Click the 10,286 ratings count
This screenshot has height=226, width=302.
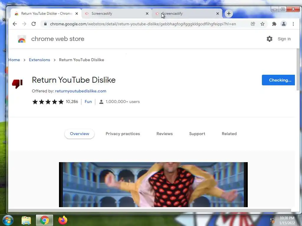72,102
